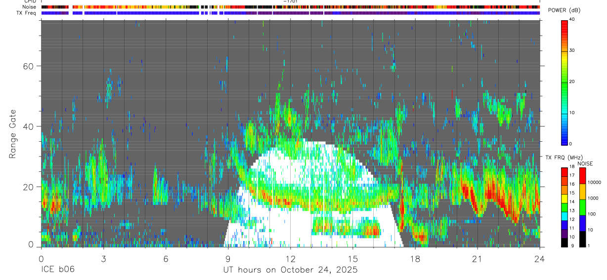Click the red top swatch in NOISE legend
The height and width of the screenshot is (280, 607).
pos(583,176)
